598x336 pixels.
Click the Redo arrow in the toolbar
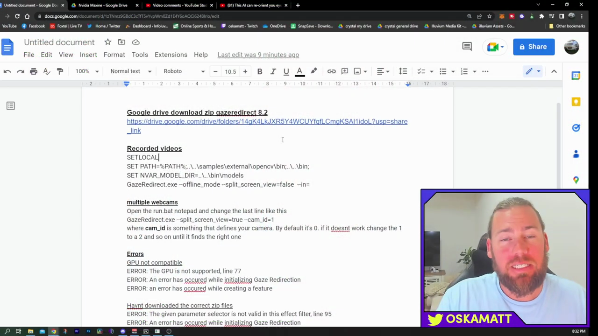click(21, 71)
